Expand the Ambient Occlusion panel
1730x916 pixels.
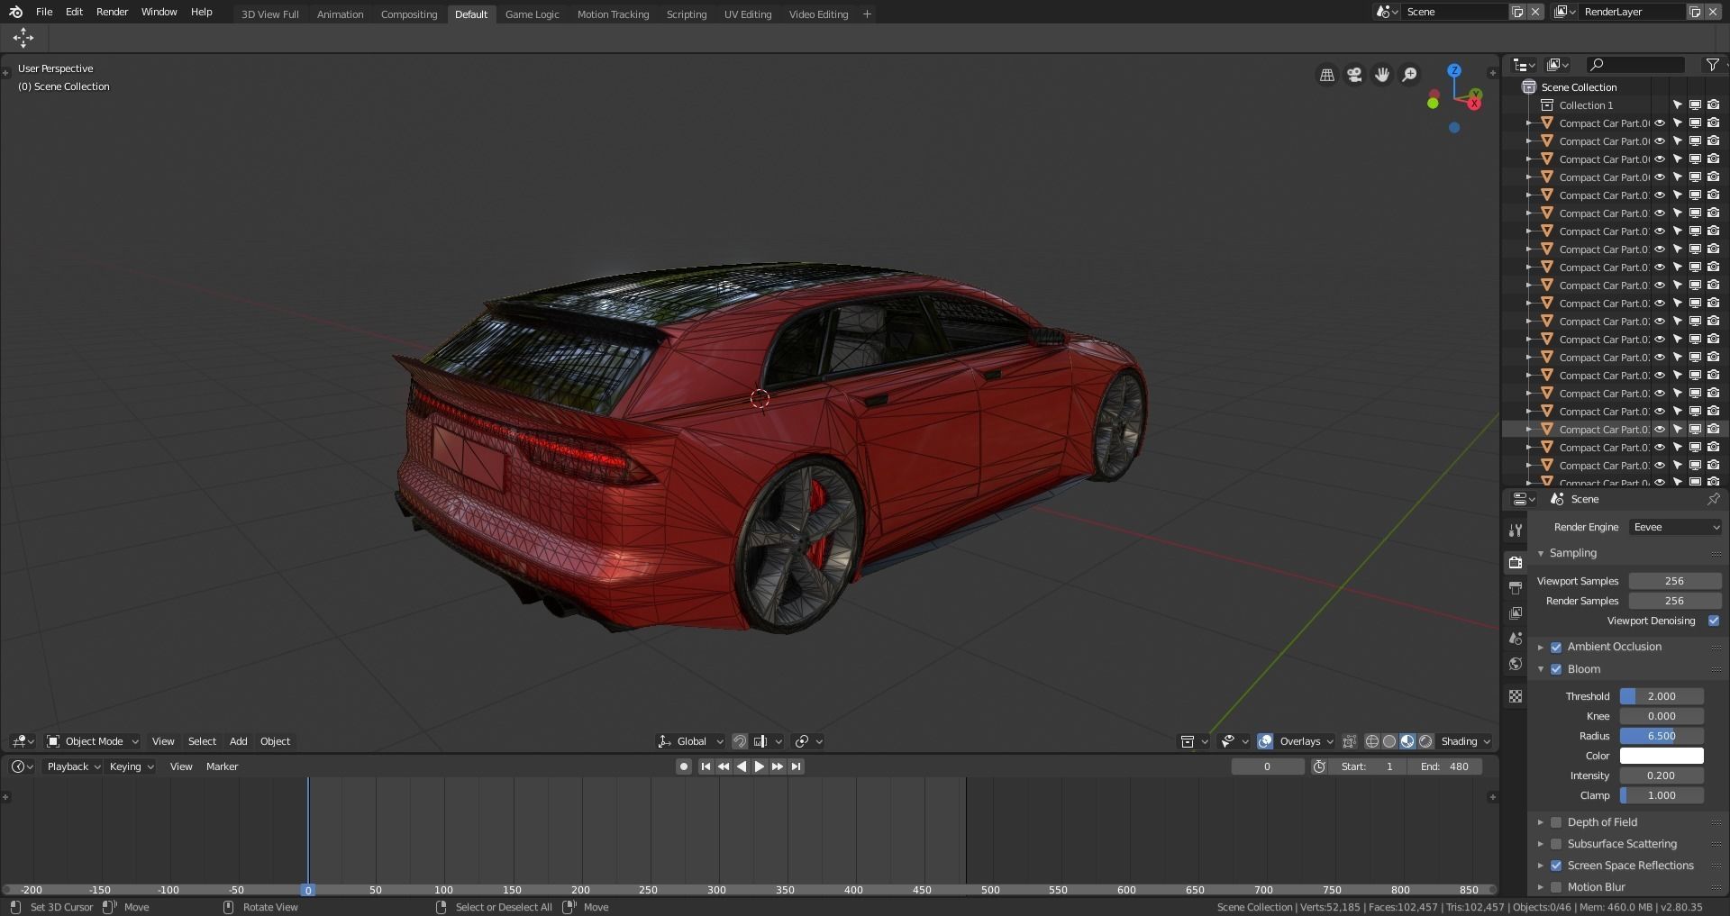(1541, 647)
